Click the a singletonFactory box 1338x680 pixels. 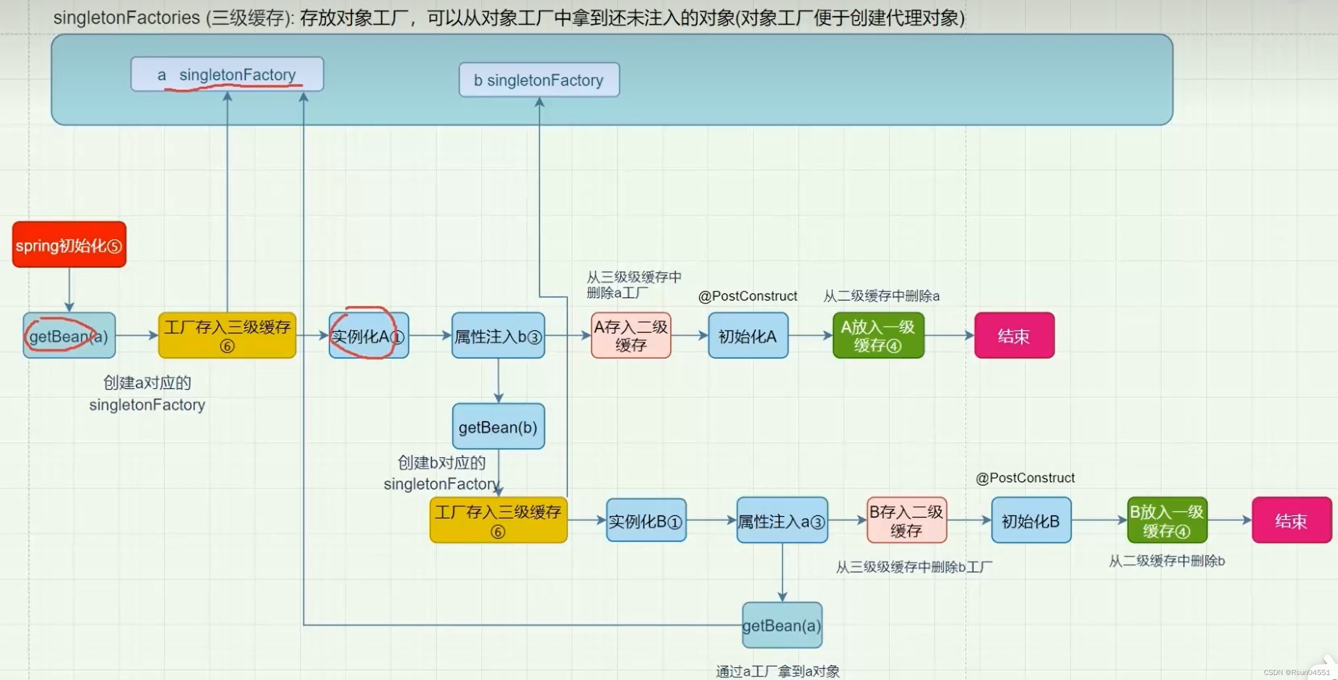[x=227, y=74]
